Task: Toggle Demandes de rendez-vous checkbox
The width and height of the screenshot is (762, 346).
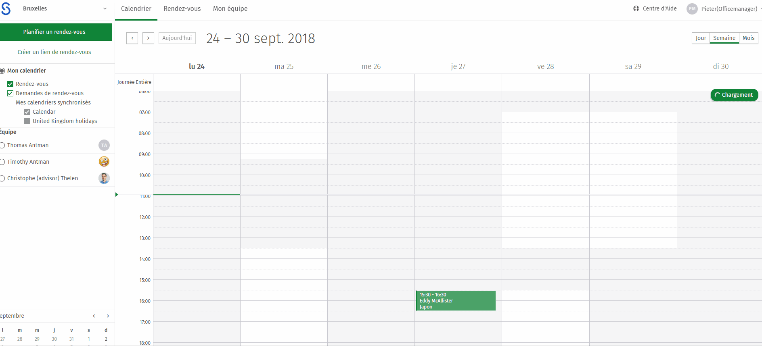Action: [10, 93]
